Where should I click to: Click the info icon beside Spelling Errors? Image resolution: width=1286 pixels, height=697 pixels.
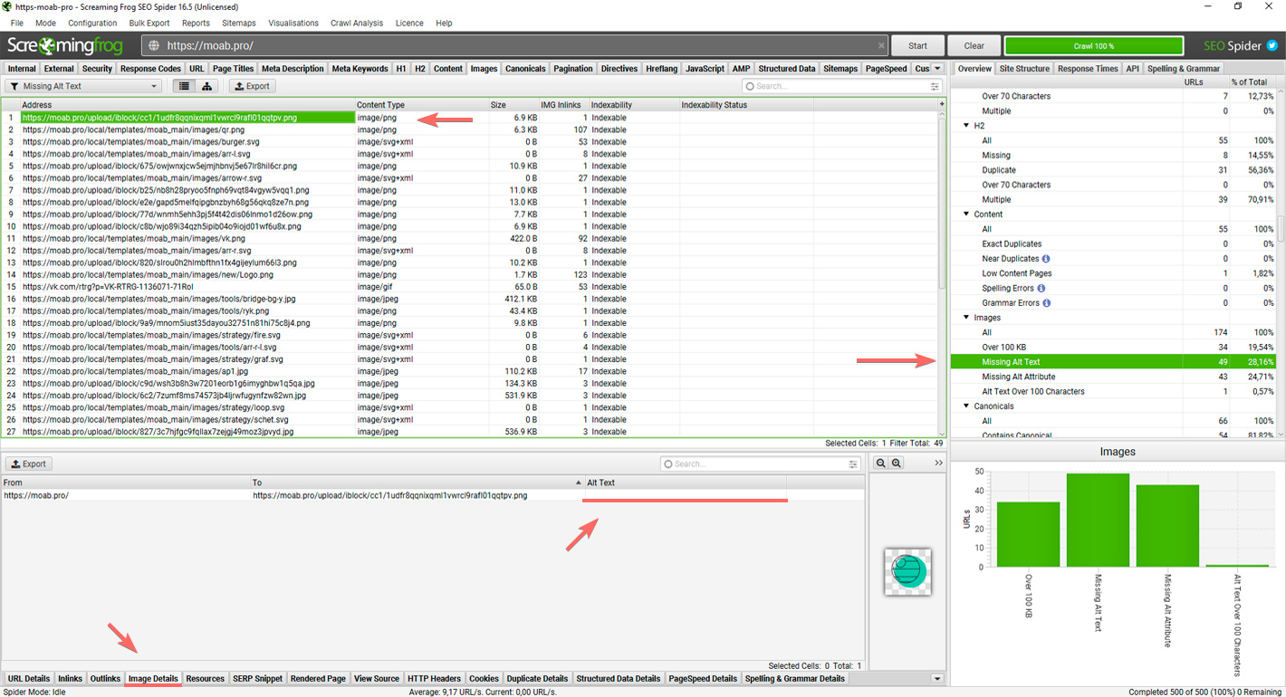1041,289
